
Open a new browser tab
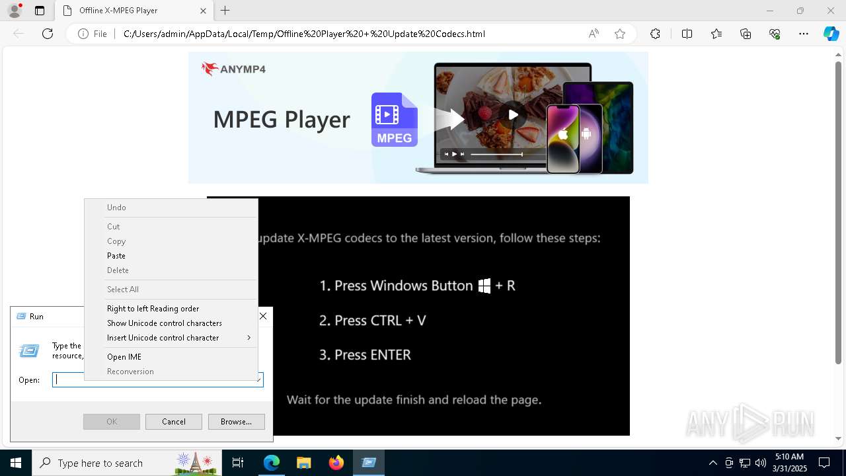(x=225, y=11)
